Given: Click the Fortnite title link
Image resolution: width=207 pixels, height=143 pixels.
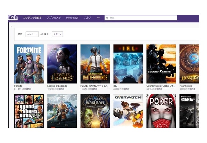Looking at the screenshot, I should pos(18,86).
